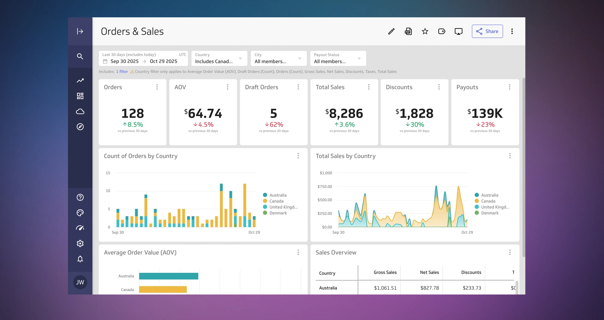
Task: Click the Share button
Action: [487, 31]
